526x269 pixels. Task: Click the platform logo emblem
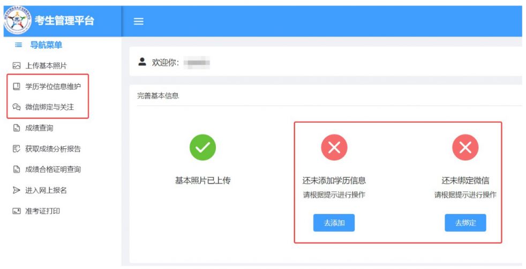coord(18,20)
